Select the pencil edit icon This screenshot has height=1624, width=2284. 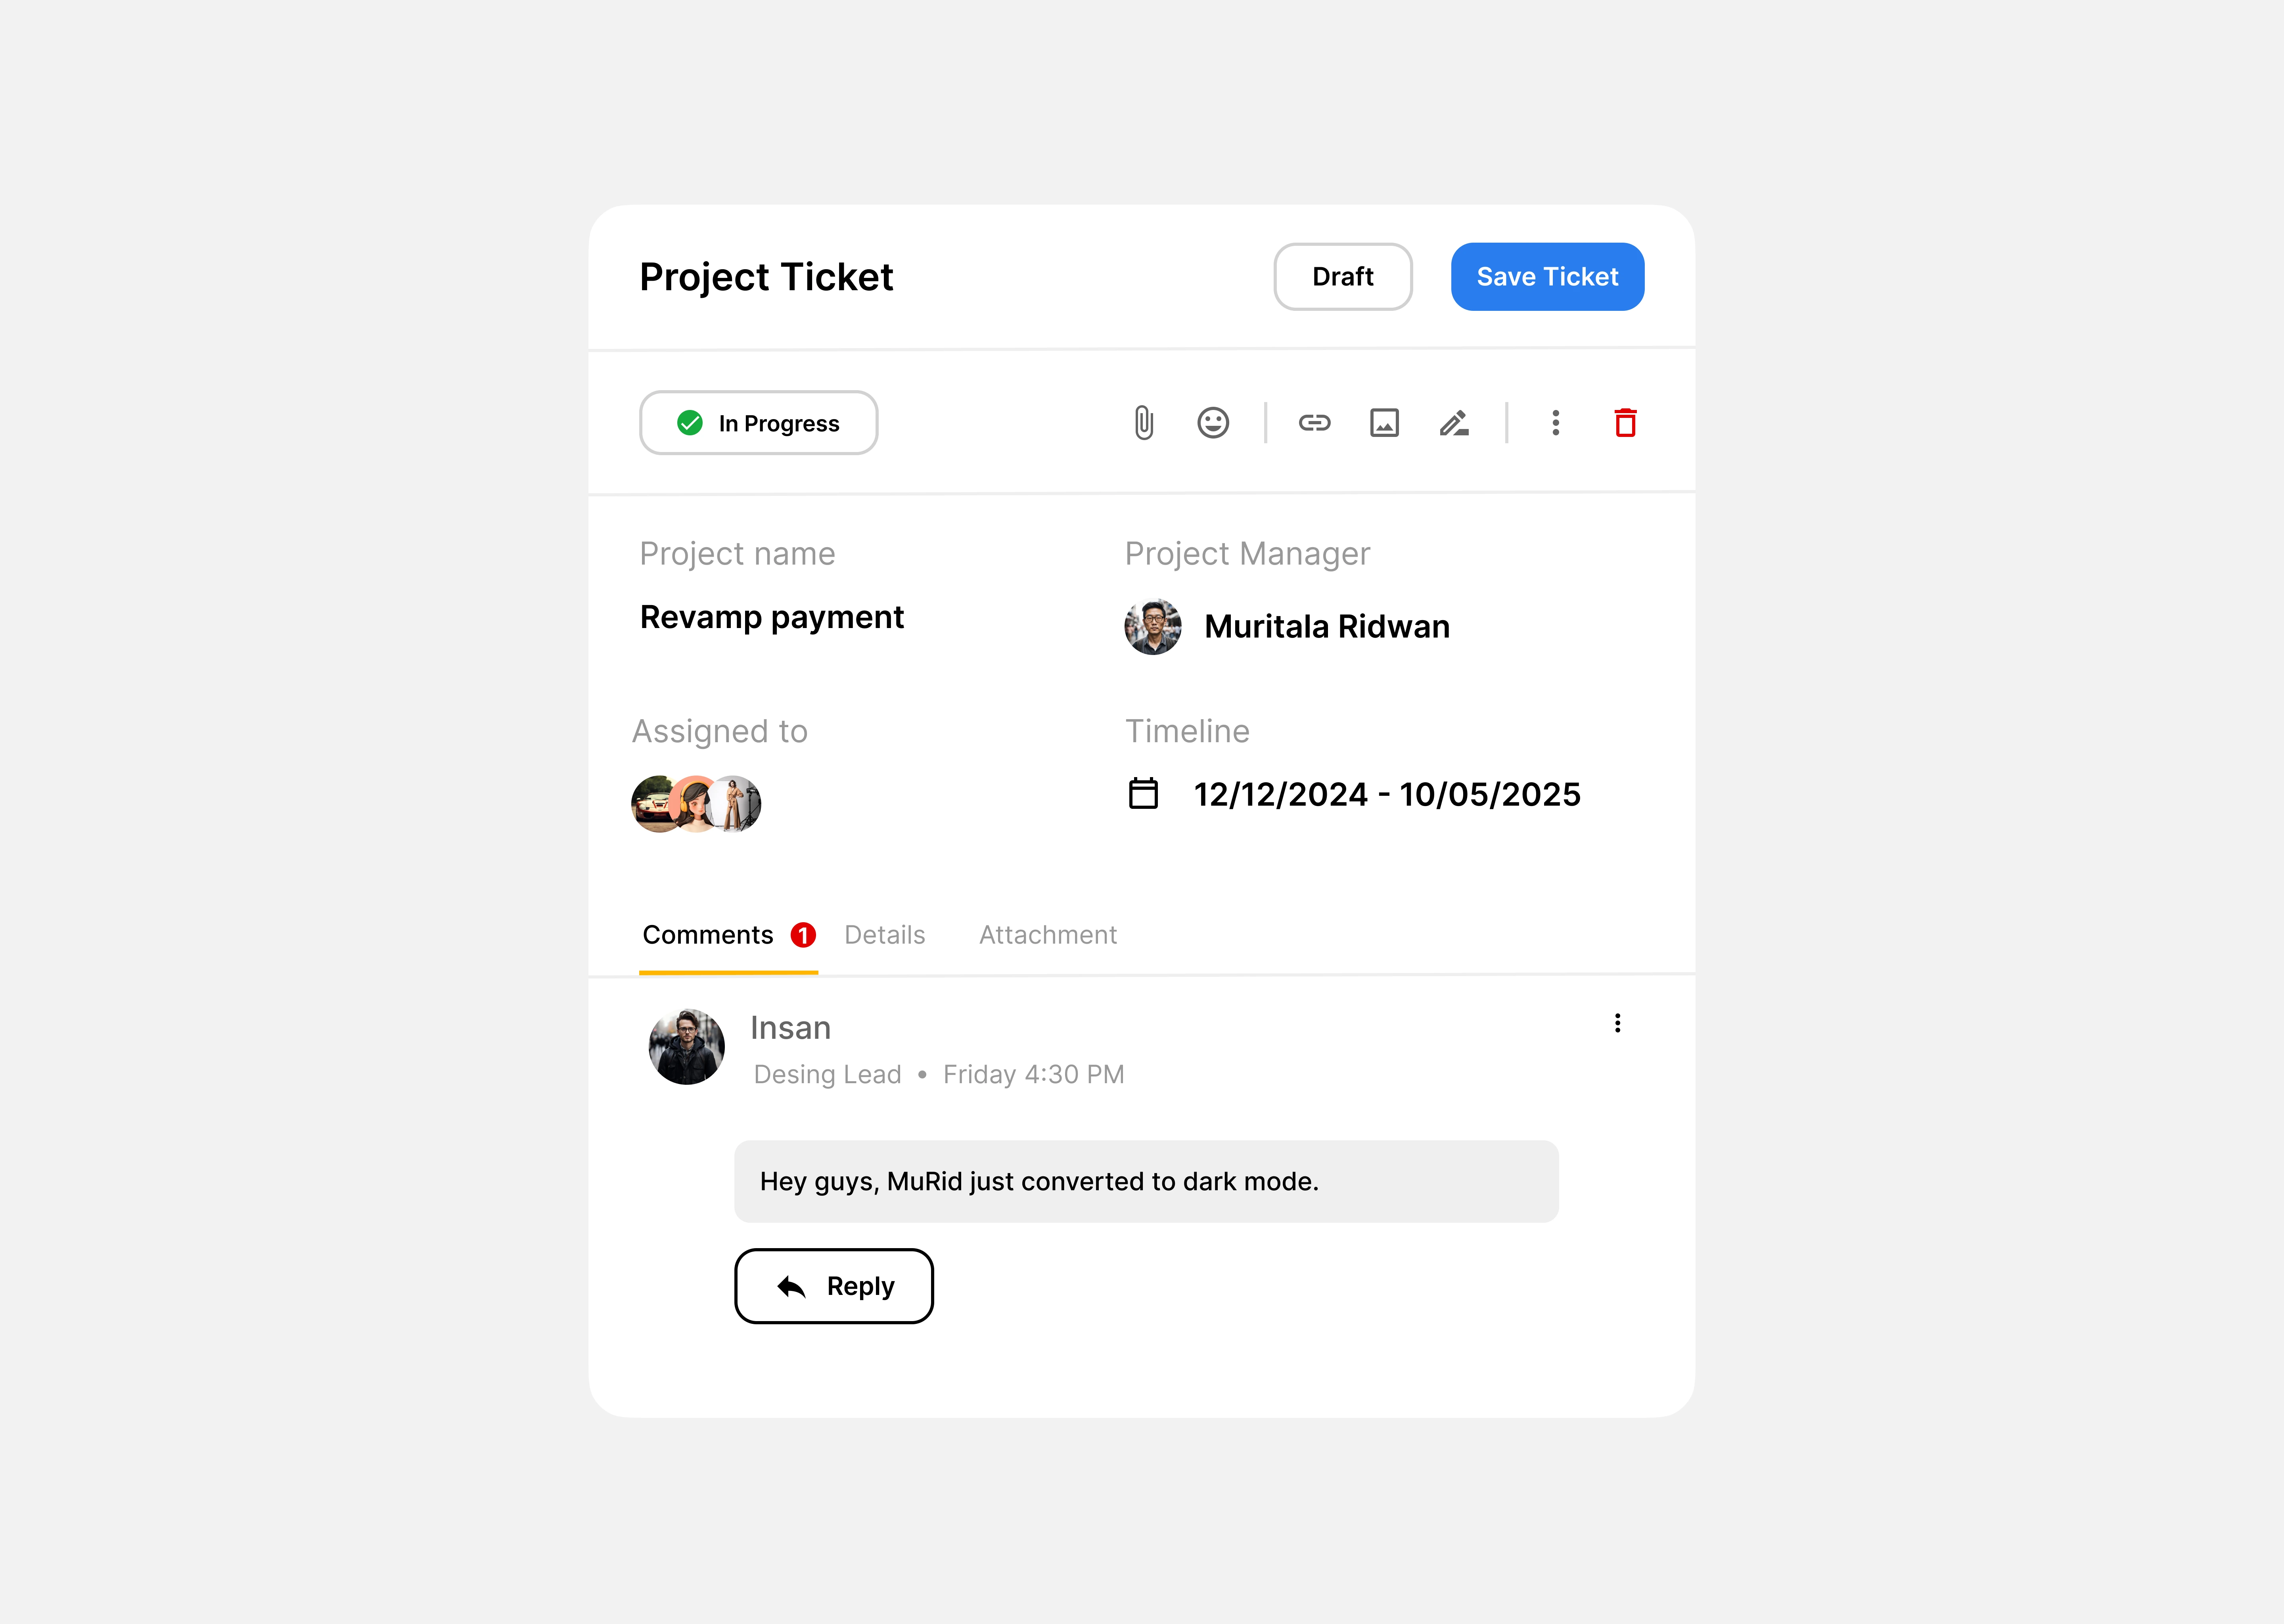point(1454,423)
